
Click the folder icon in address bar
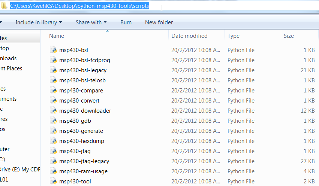pos(4,6)
